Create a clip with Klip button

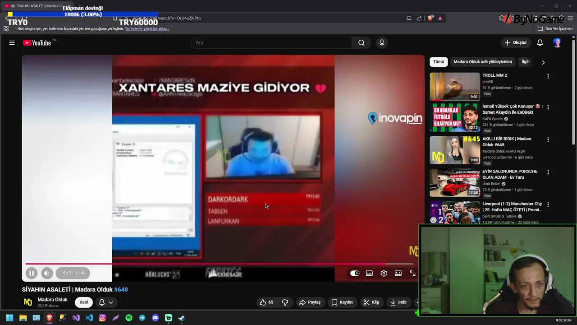point(371,302)
